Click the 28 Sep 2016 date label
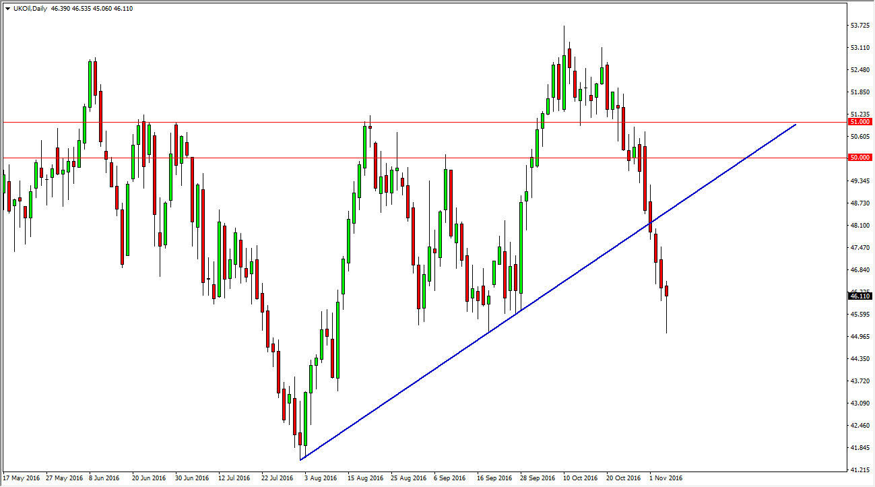The image size is (875, 487). [537, 478]
